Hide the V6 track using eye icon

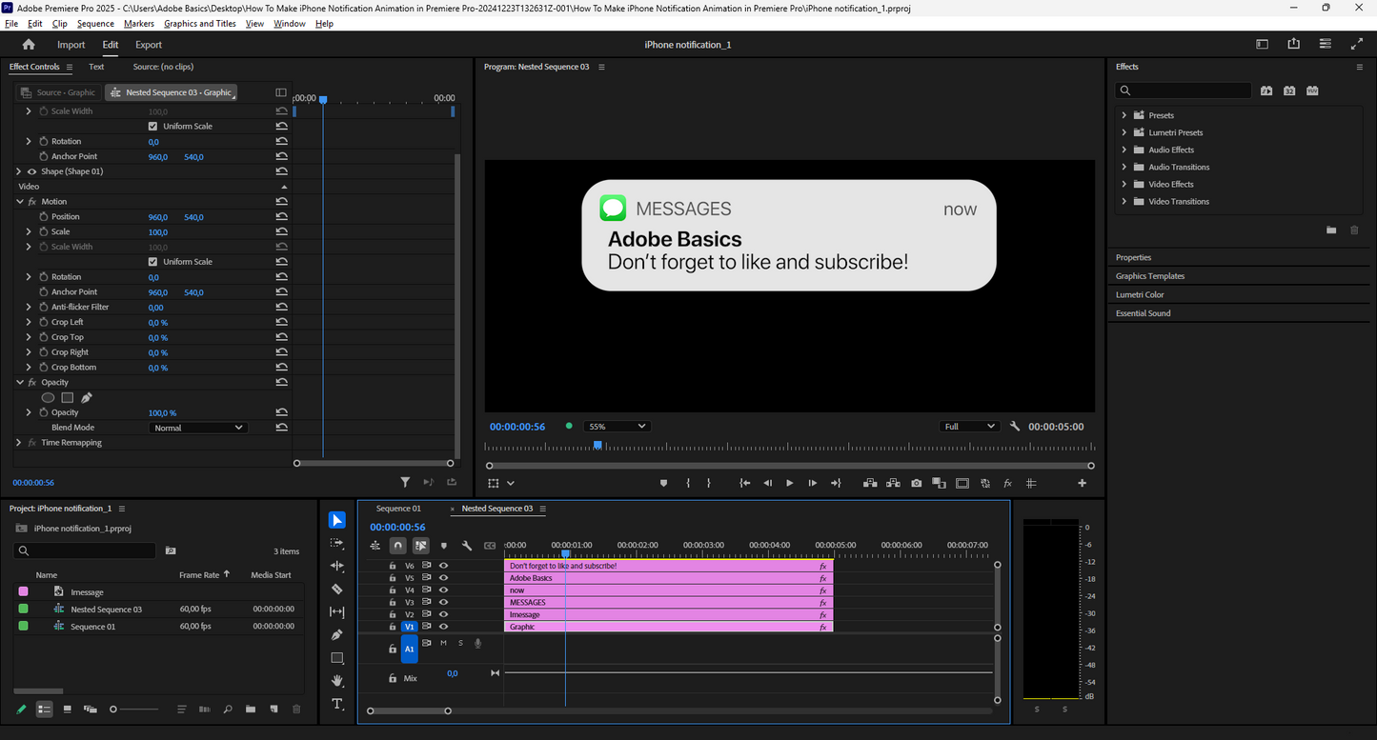[x=443, y=566]
